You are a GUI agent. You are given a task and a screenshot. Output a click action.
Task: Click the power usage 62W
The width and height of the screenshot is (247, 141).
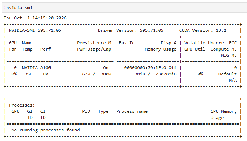pos(86,74)
